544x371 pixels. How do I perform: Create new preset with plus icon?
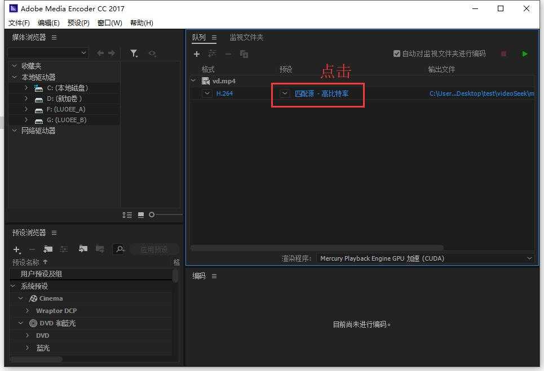[x=17, y=249]
